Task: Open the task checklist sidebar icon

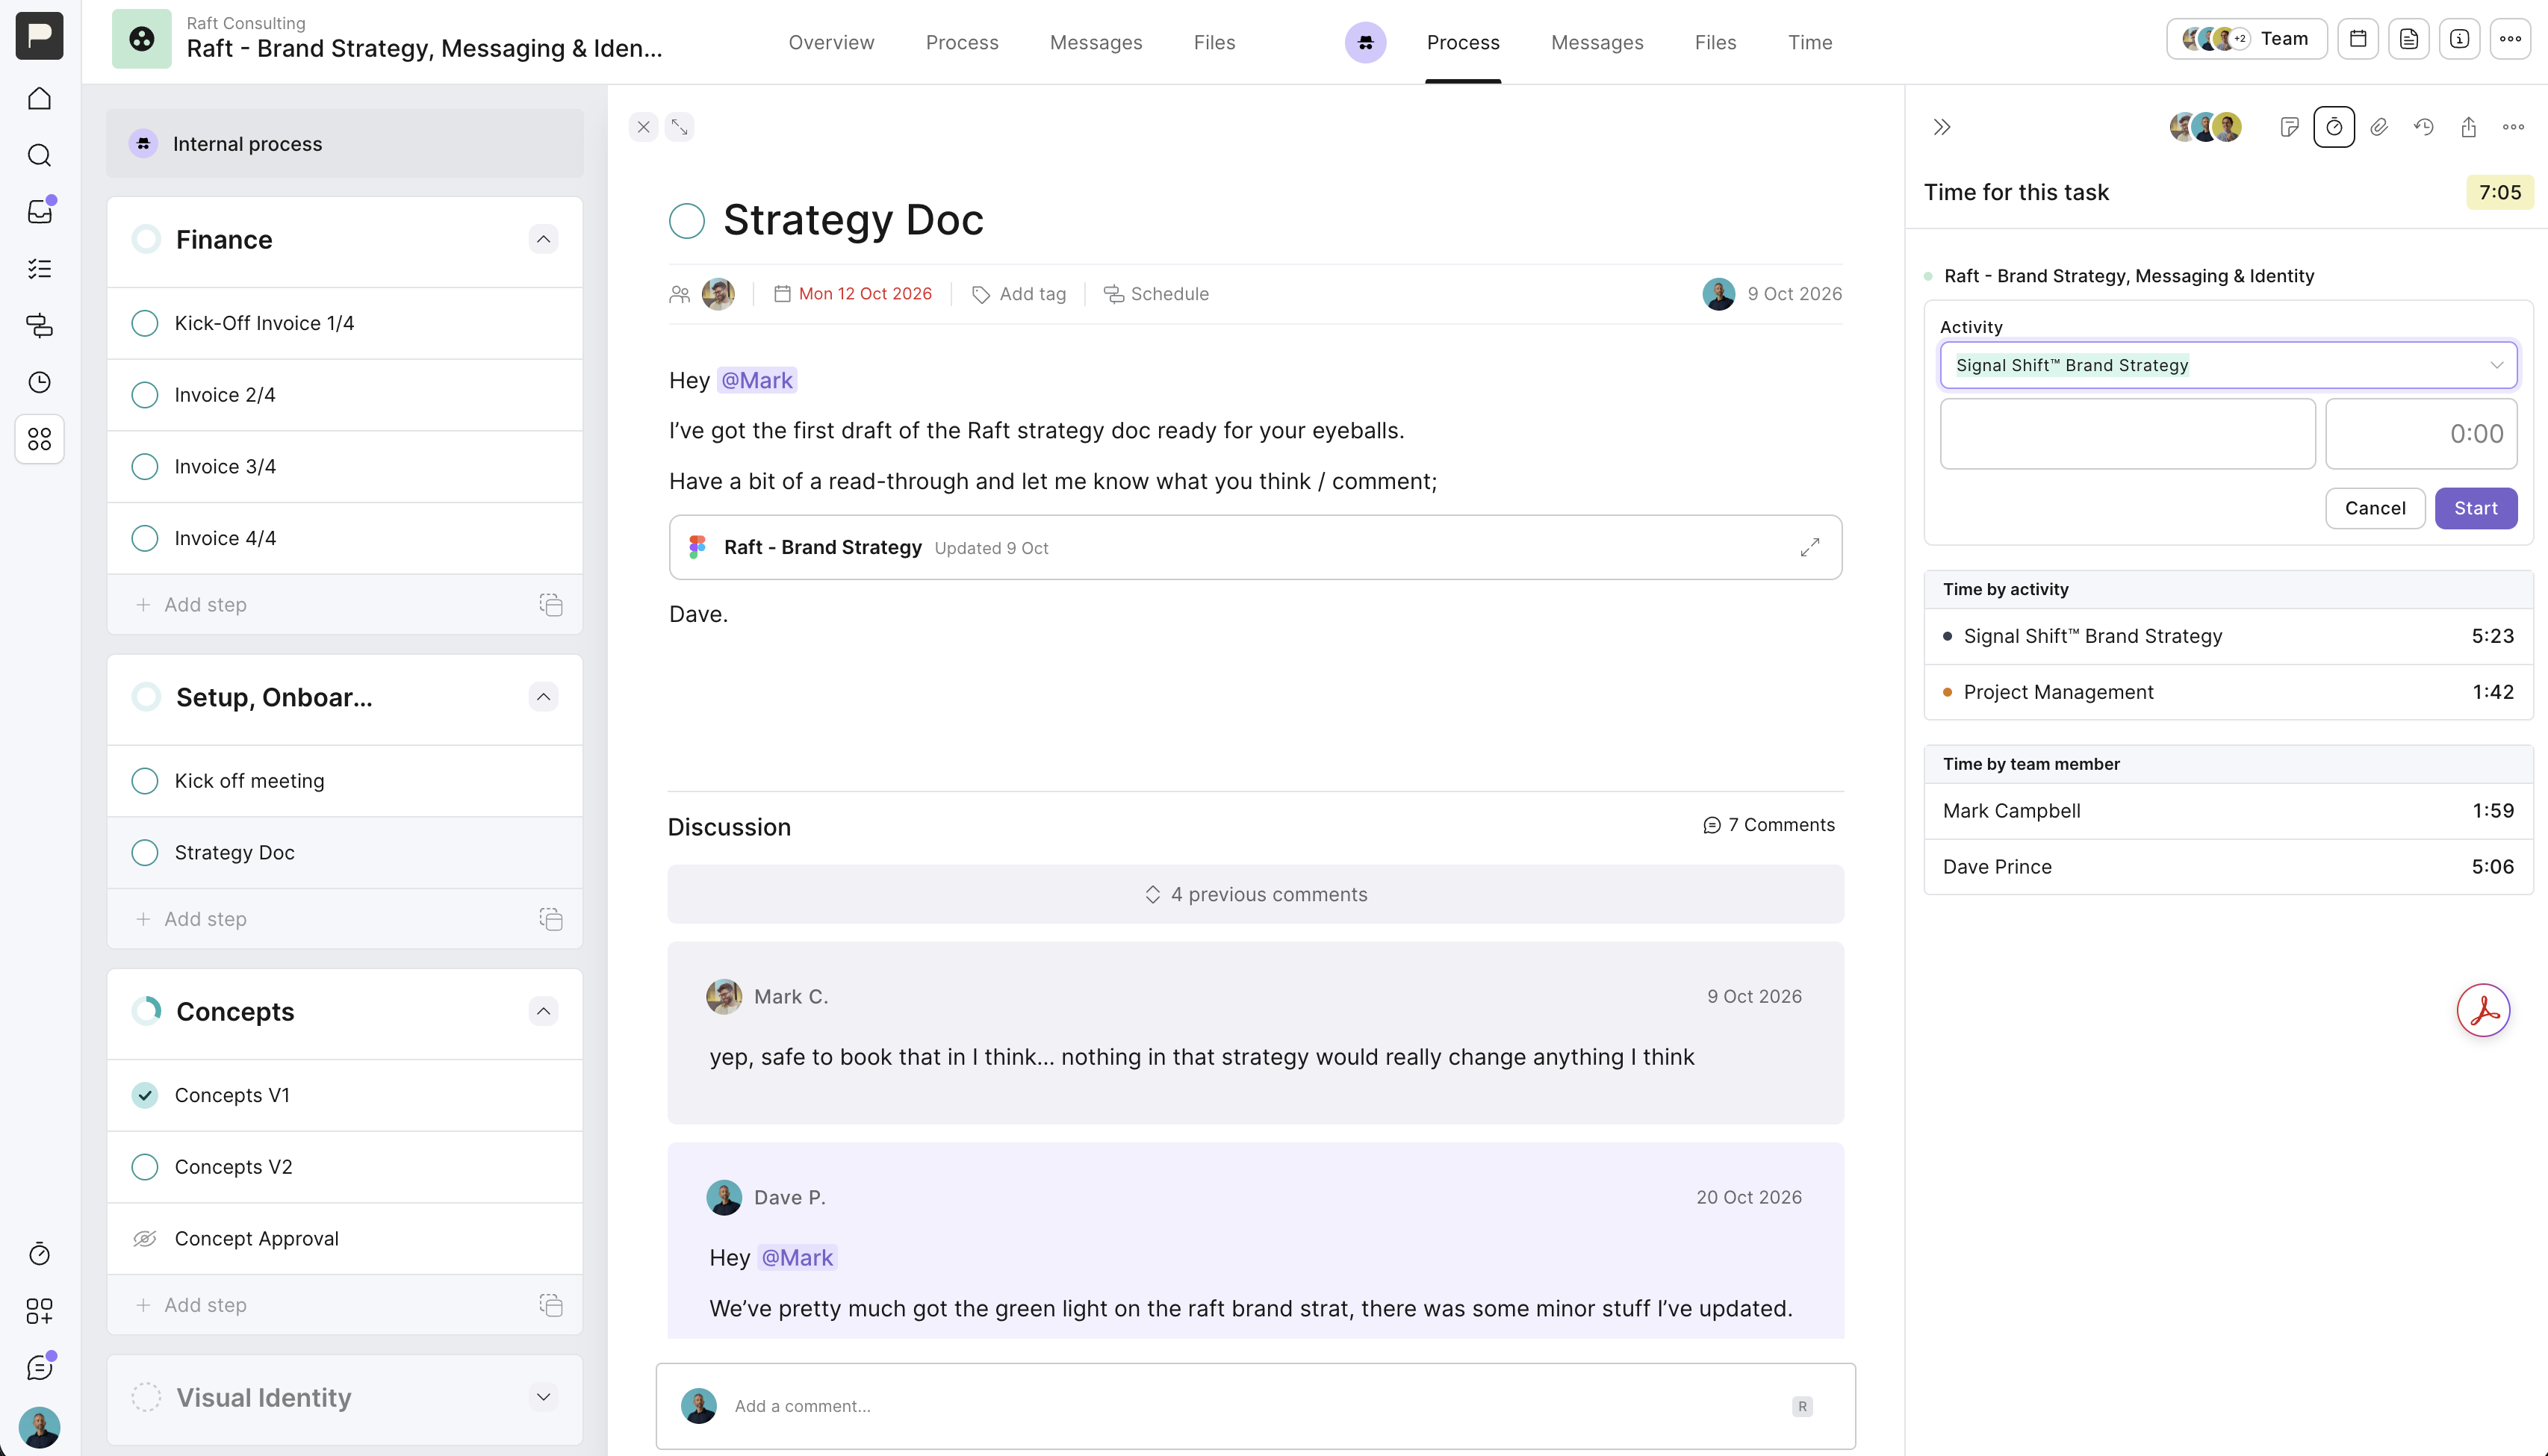Action: point(39,269)
